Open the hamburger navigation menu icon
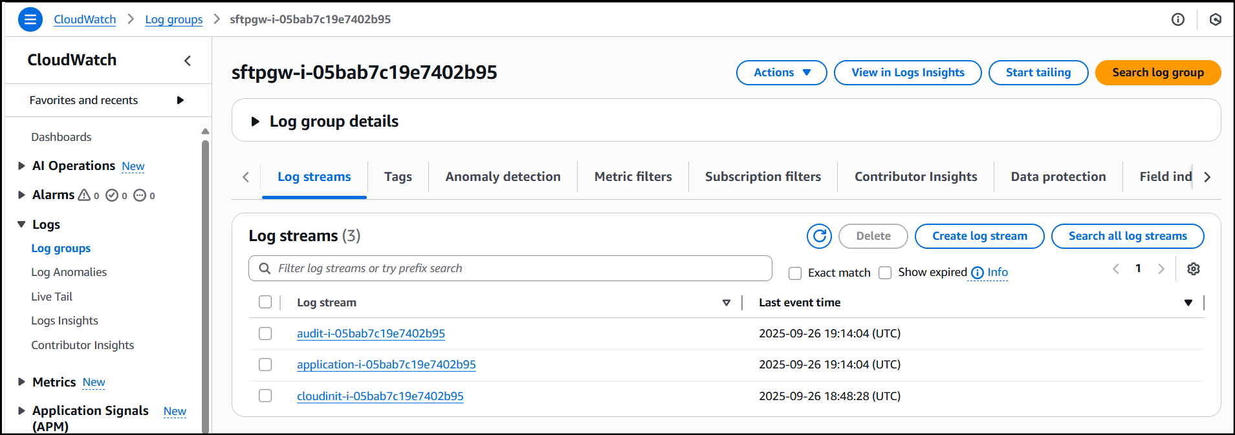1235x435 pixels. (30, 19)
